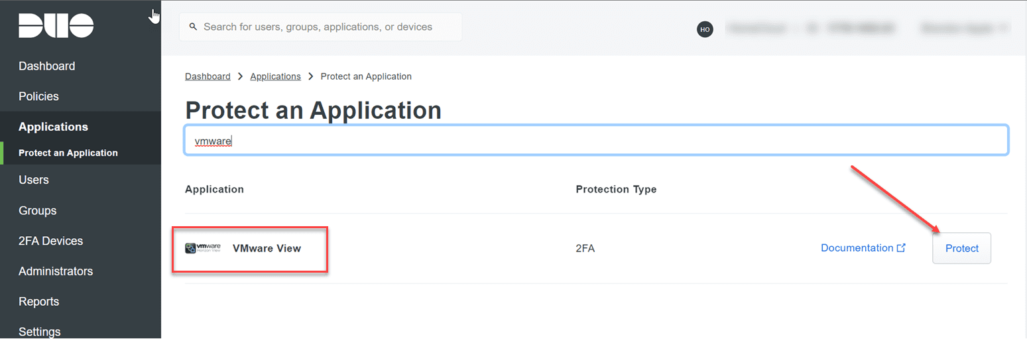Click the Dashboard breadcrumb link
Viewport: 1027px width, 339px height.
(x=208, y=76)
